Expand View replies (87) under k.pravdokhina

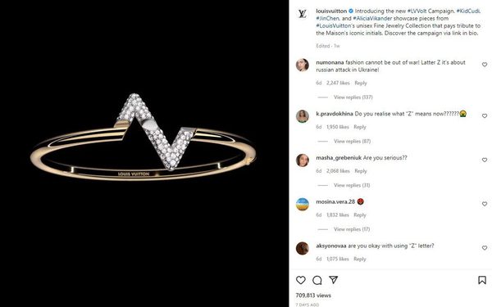[352, 142]
